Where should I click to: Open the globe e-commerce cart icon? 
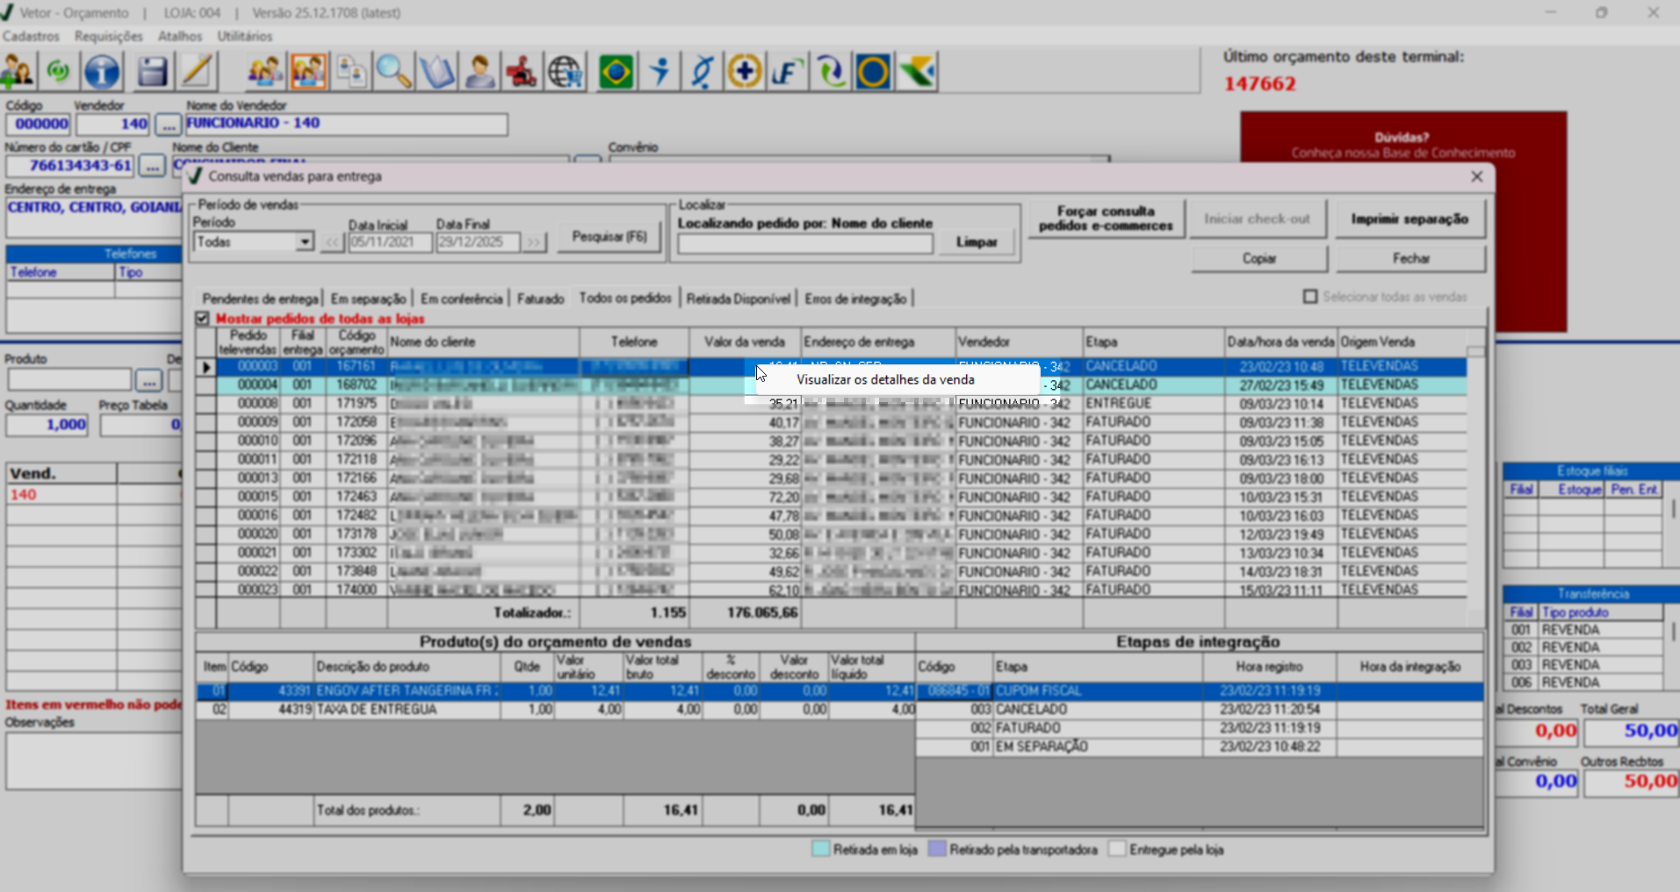coord(566,72)
